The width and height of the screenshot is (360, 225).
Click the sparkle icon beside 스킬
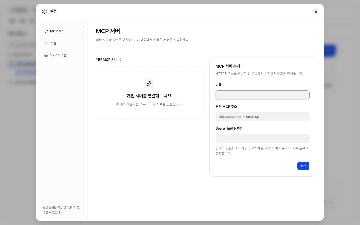[46, 43]
